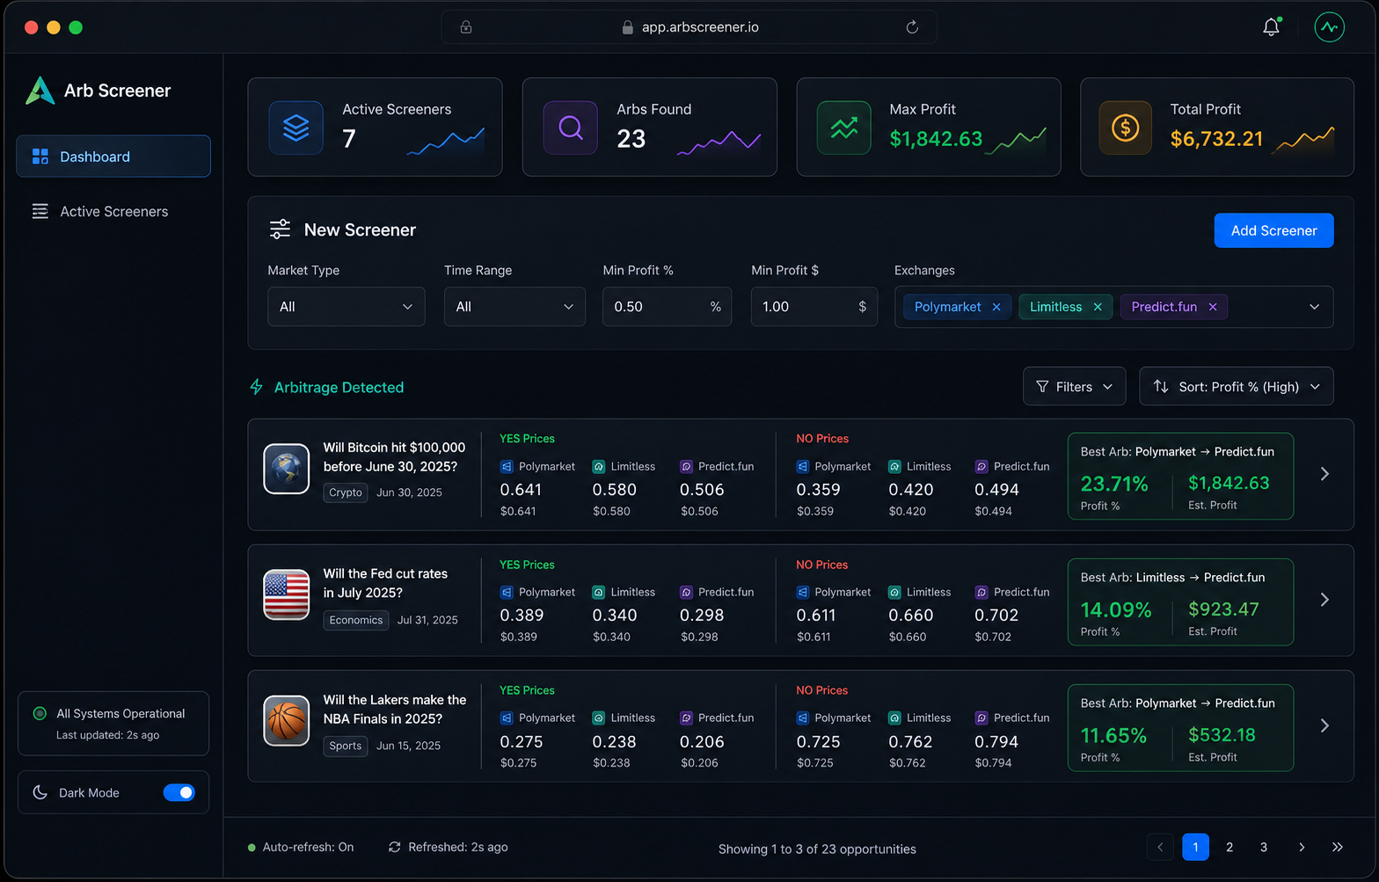This screenshot has height=882, width=1379.
Task: Remove the Limitless exchange tag
Action: click(1098, 307)
